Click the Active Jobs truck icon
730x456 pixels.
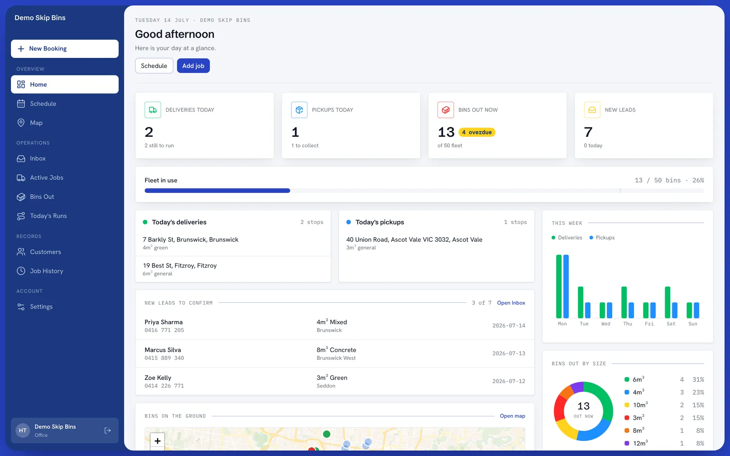21,177
